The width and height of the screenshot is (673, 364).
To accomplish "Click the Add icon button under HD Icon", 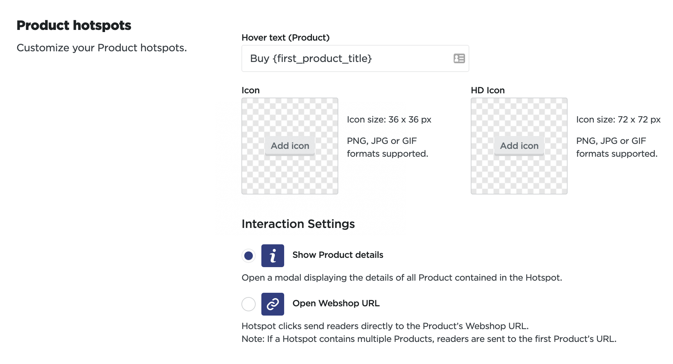I will pyautogui.click(x=519, y=146).
